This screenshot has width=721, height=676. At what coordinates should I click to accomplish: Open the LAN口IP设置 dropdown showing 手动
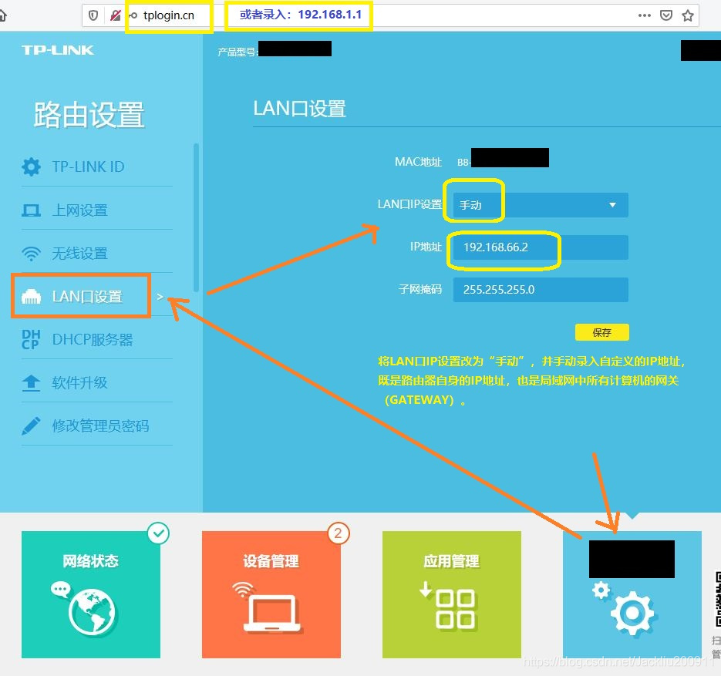[x=541, y=205]
